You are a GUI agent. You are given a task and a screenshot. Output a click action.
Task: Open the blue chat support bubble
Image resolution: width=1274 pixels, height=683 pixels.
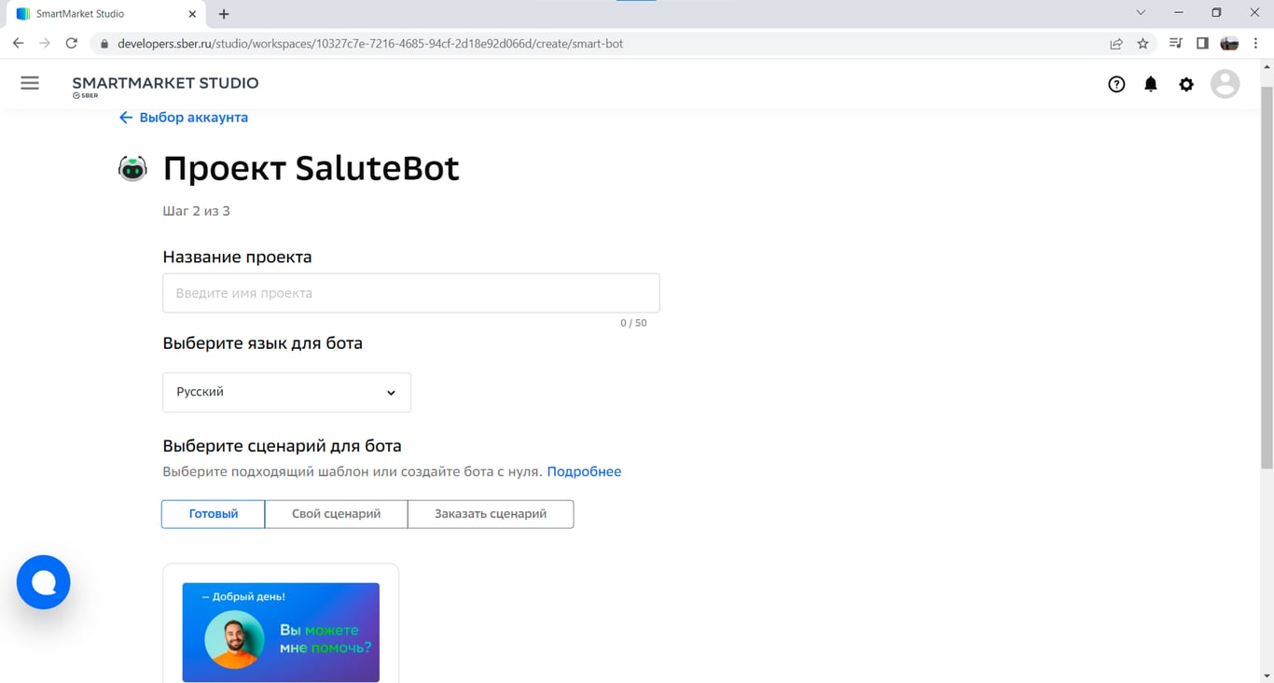[44, 582]
